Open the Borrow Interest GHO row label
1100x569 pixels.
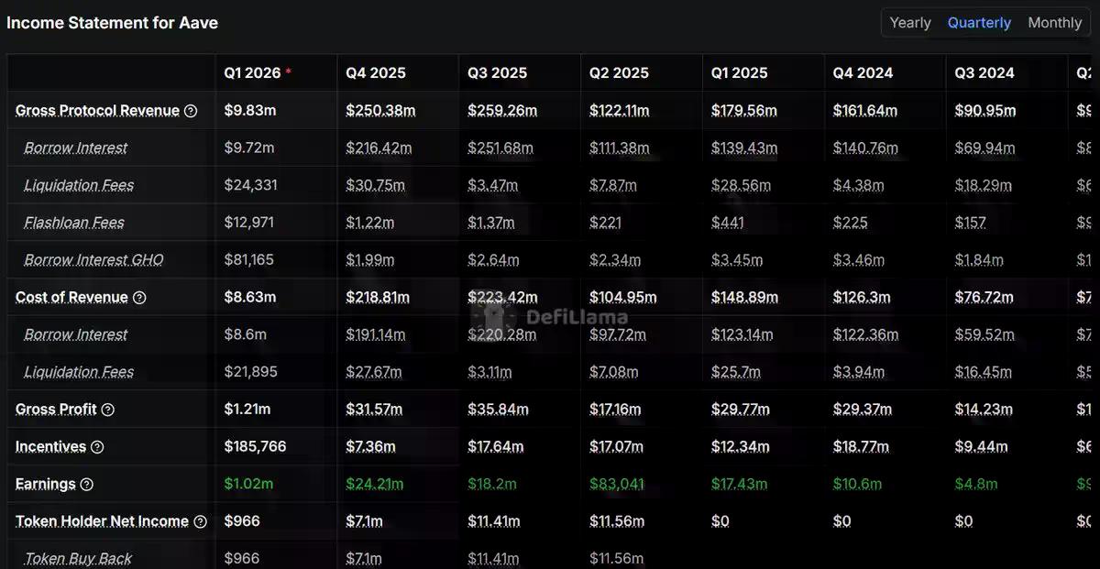point(93,260)
